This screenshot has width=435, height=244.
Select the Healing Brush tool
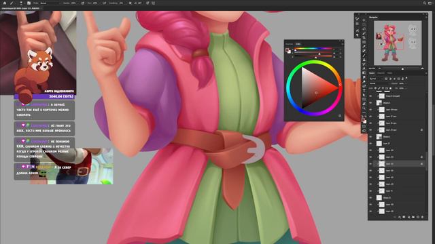tap(364, 51)
